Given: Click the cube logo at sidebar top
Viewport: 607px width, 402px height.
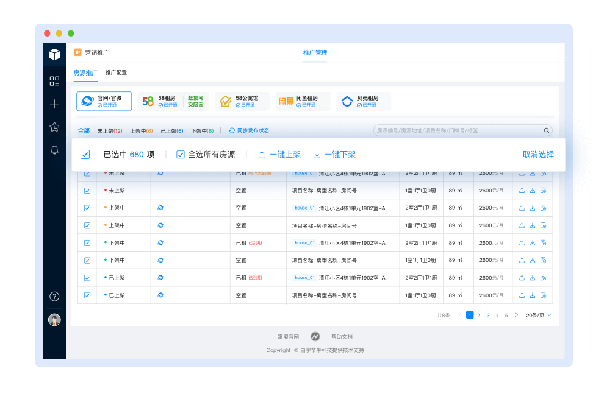Looking at the screenshot, I should tap(54, 54).
